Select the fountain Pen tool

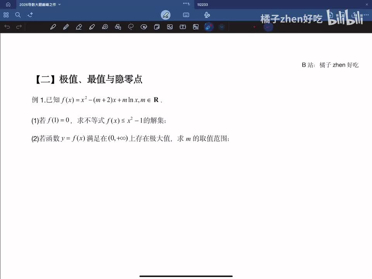coord(53,27)
